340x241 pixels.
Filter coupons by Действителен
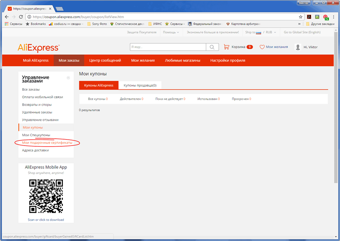(131, 99)
